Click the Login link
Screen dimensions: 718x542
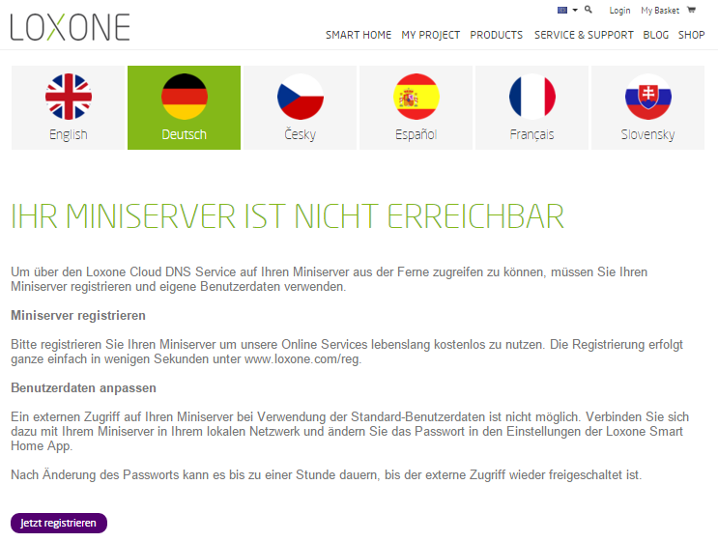619,11
